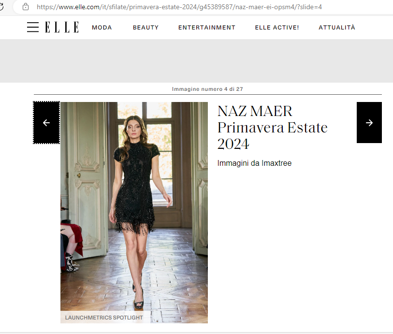Click the LAUNCHMETRICS SPOTLIGHT photo credit

pyautogui.click(x=104, y=318)
